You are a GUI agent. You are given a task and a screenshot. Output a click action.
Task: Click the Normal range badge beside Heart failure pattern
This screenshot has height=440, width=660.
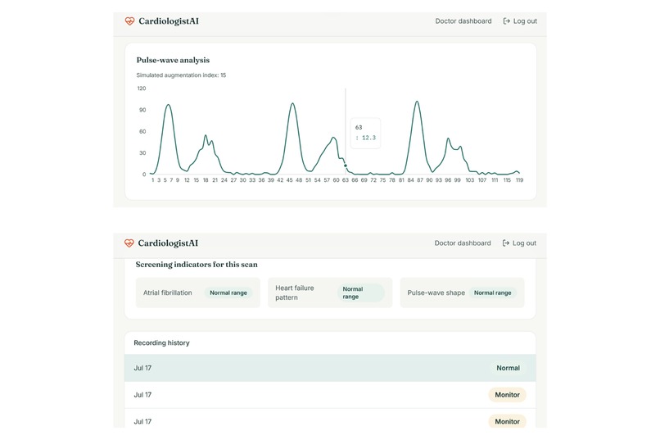click(x=361, y=293)
